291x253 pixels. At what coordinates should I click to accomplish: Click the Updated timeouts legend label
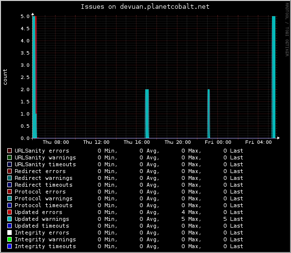pos(42,226)
